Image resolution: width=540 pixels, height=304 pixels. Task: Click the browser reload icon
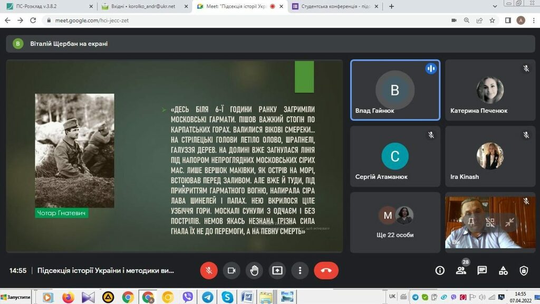[33, 21]
